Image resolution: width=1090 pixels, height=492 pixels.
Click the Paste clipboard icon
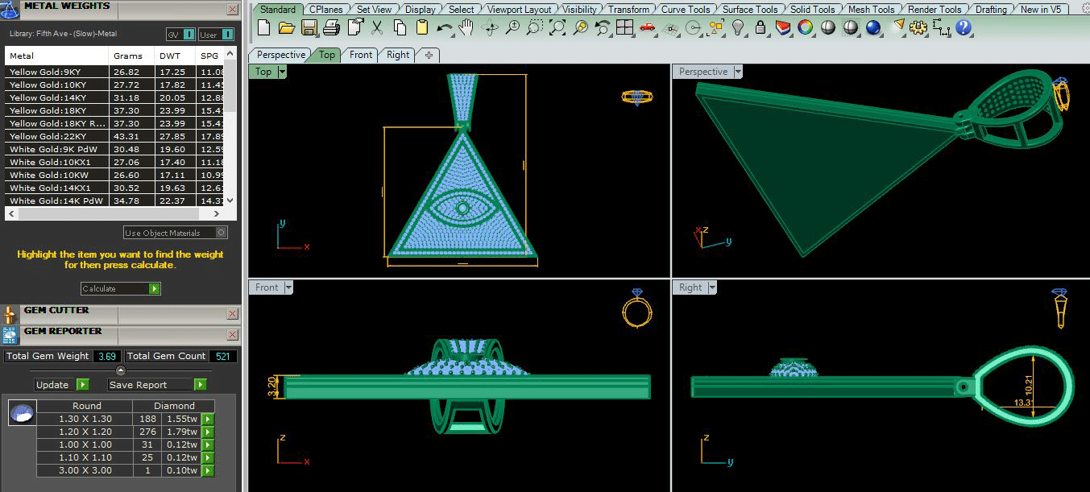coord(422,28)
